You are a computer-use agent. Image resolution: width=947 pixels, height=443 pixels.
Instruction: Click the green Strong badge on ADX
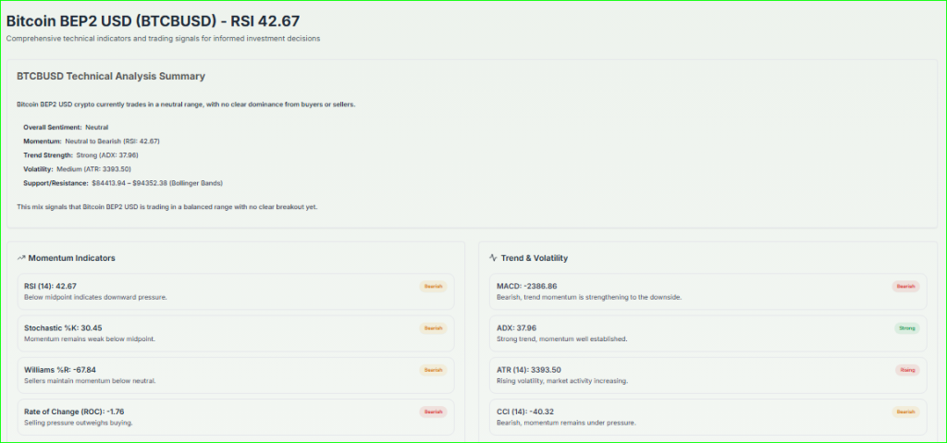[x=906, y=328]
